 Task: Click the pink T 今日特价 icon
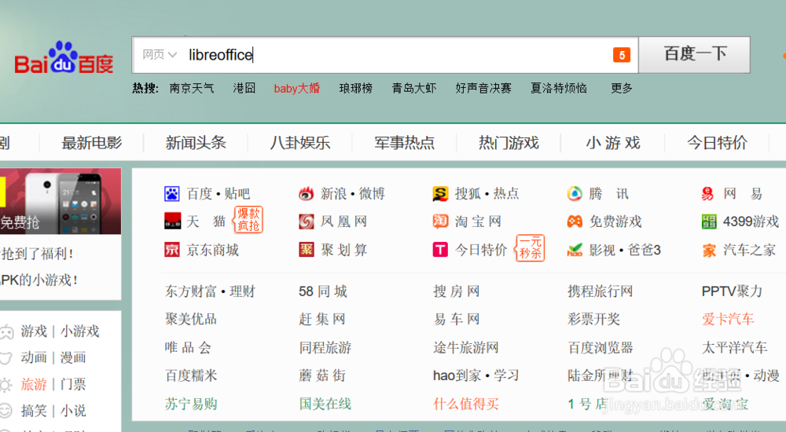440,249
